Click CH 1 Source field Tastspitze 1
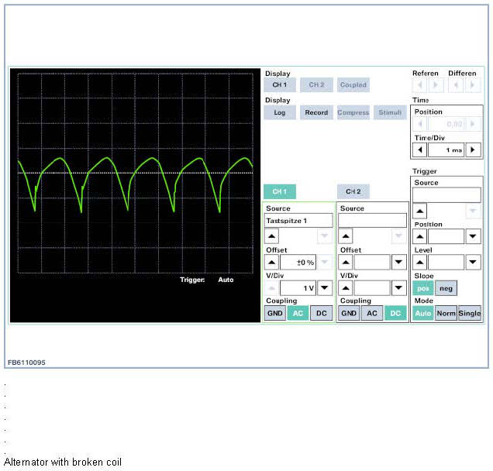The image size is (493, 471). (x=298, y=221)
